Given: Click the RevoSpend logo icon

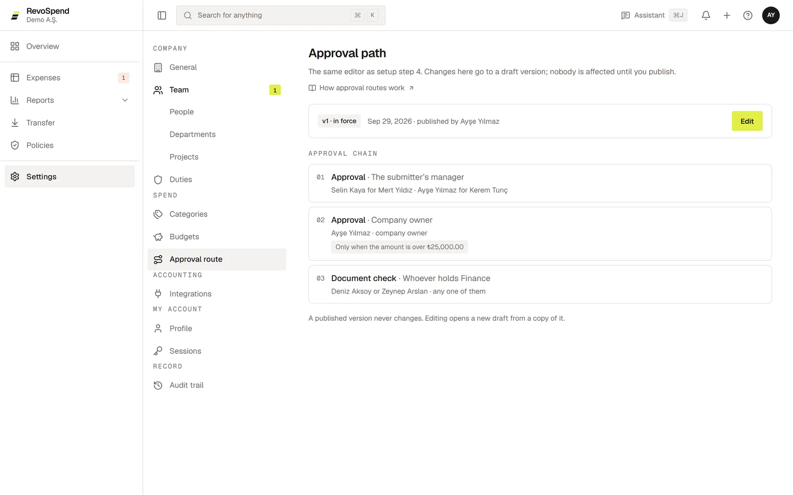Looking at the screenshot, I should [x=15, y=15].
